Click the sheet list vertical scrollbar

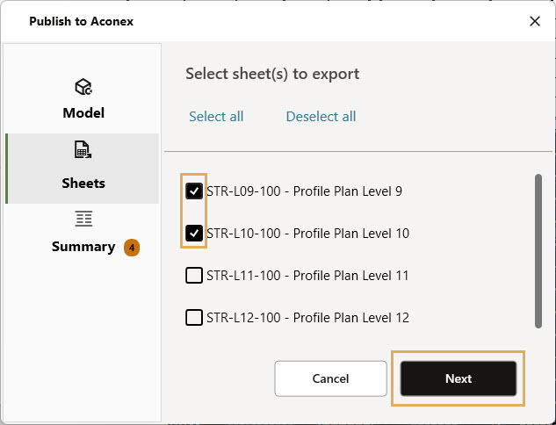point(538,250)
